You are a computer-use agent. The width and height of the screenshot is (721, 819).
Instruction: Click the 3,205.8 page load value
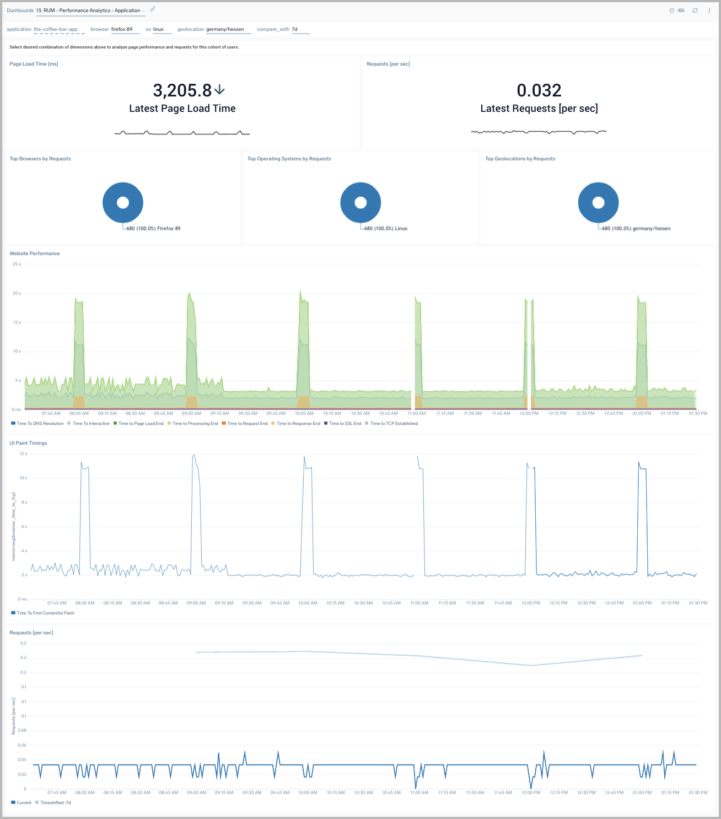pos(182,90)
